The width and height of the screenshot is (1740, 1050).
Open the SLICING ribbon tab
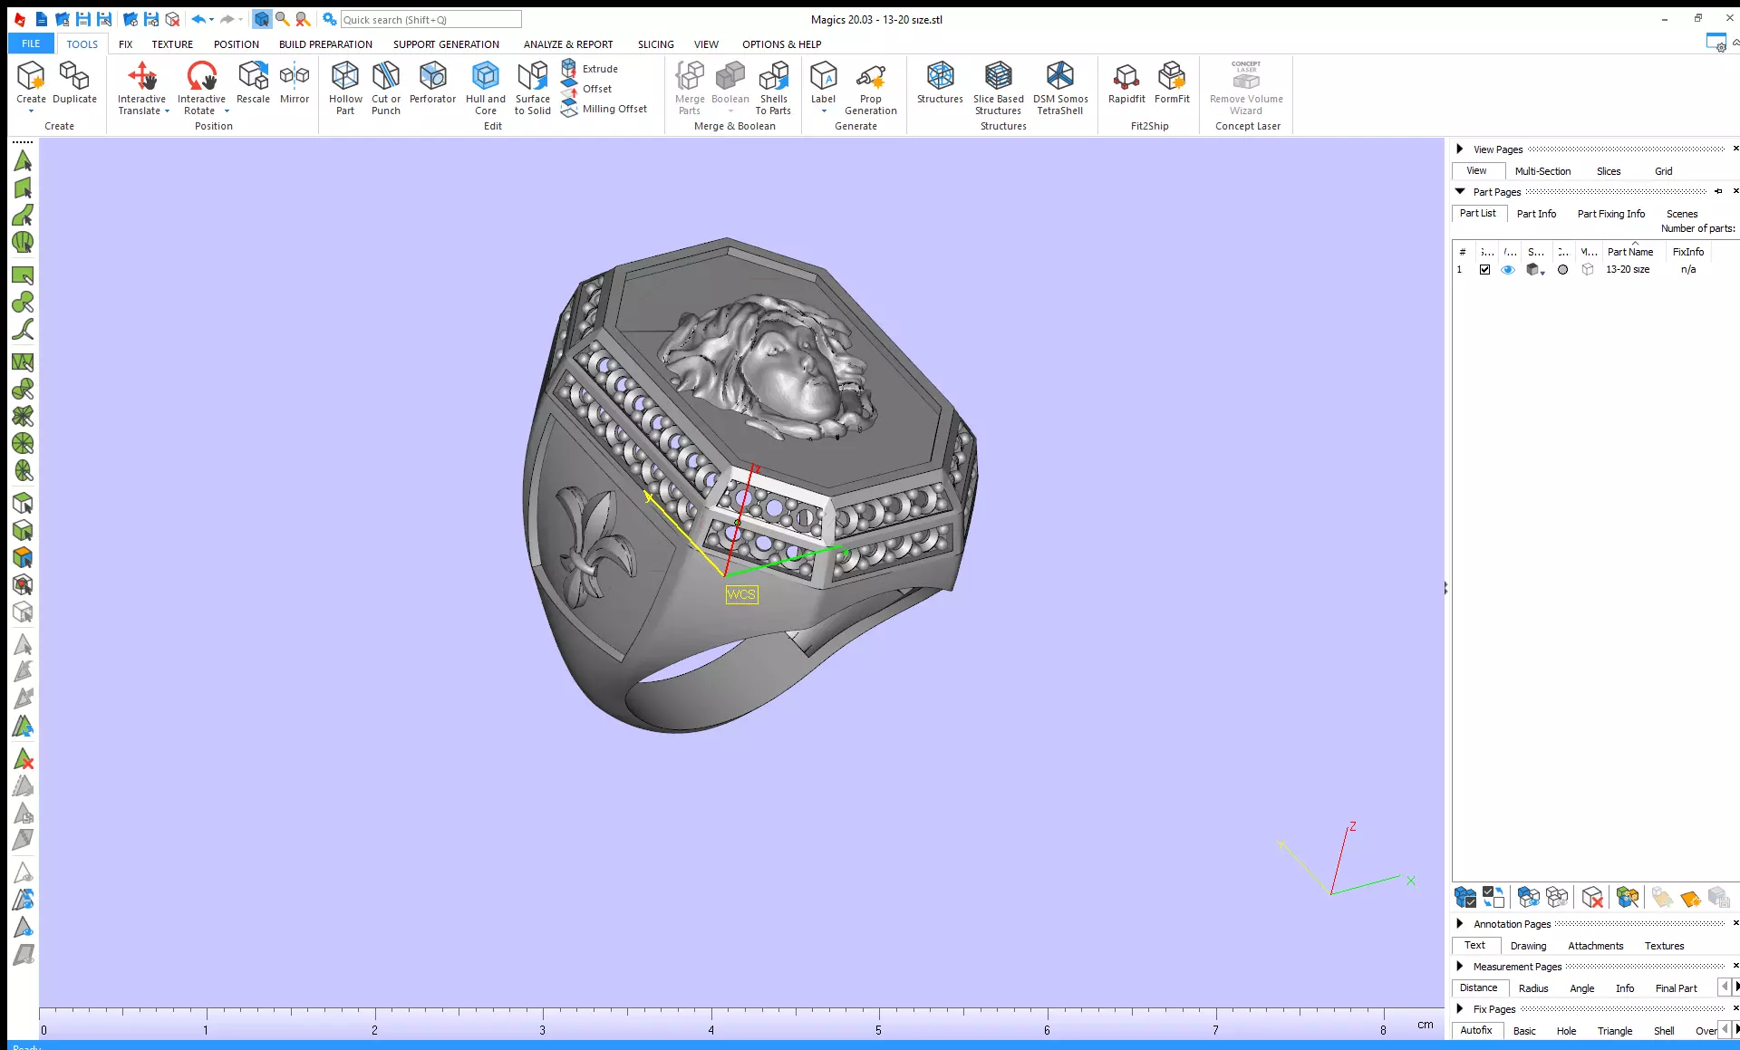[655, 43]
